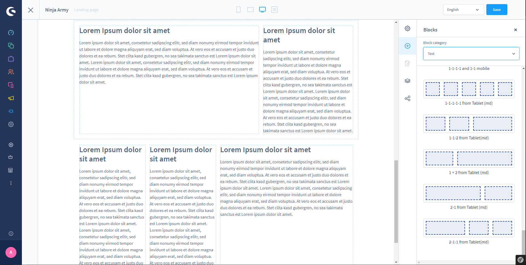Select the 1 + 2 from Tablet block preview
Viewport: 526px width, 265px height.
pyautogui.click(x=469, y=158)
